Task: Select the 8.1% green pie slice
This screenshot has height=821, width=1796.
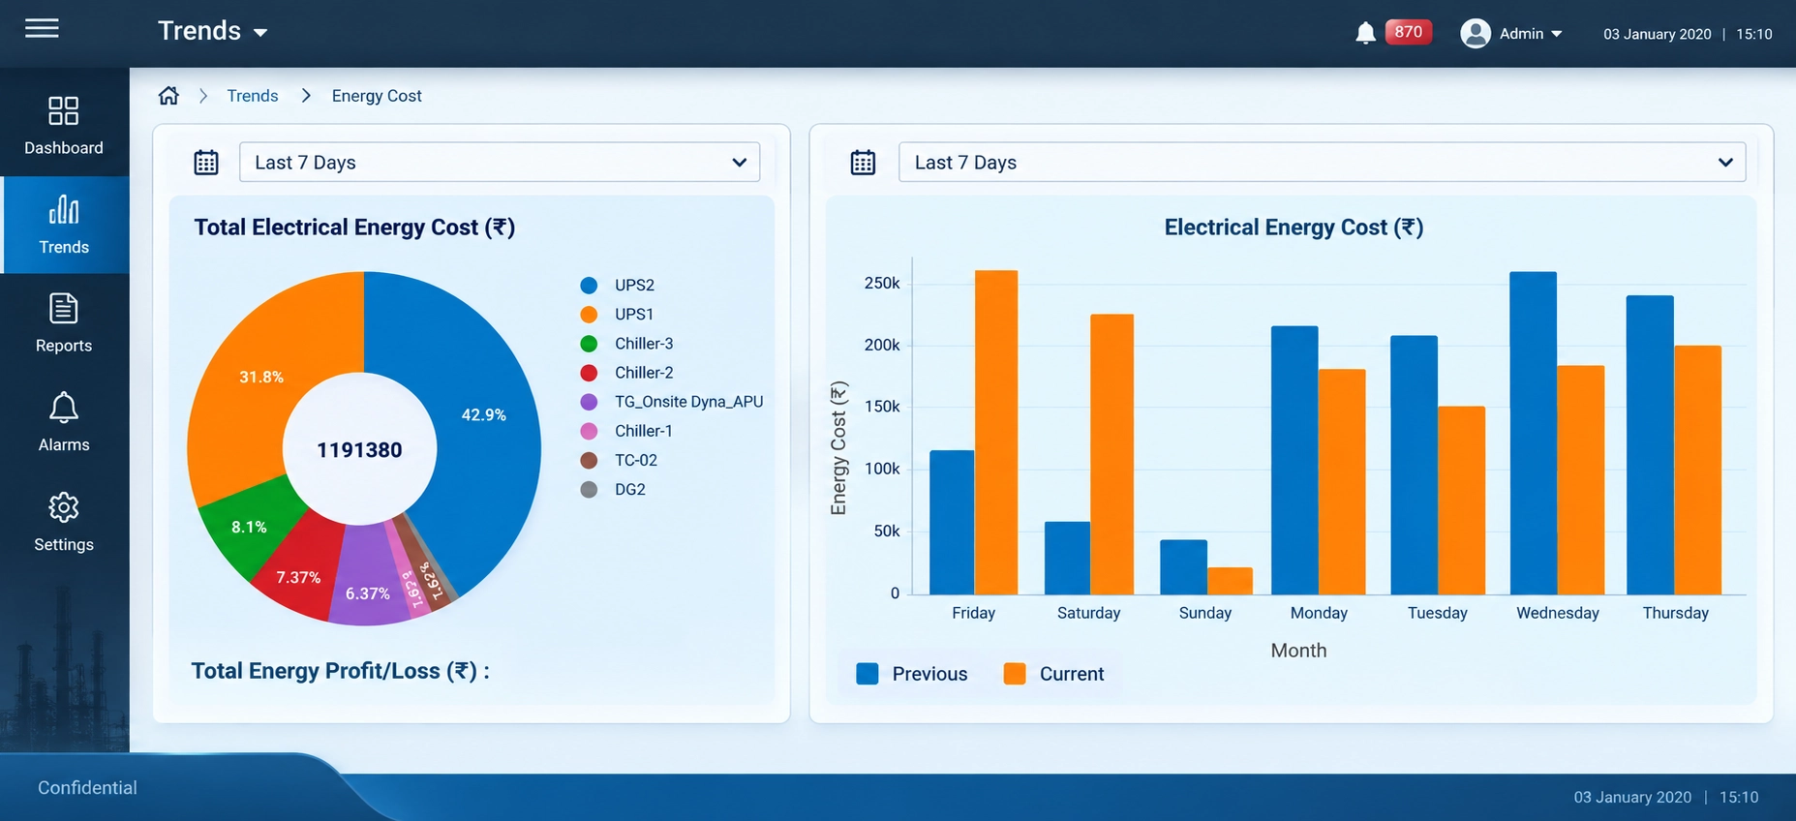Action: click(x=248, y=527)
